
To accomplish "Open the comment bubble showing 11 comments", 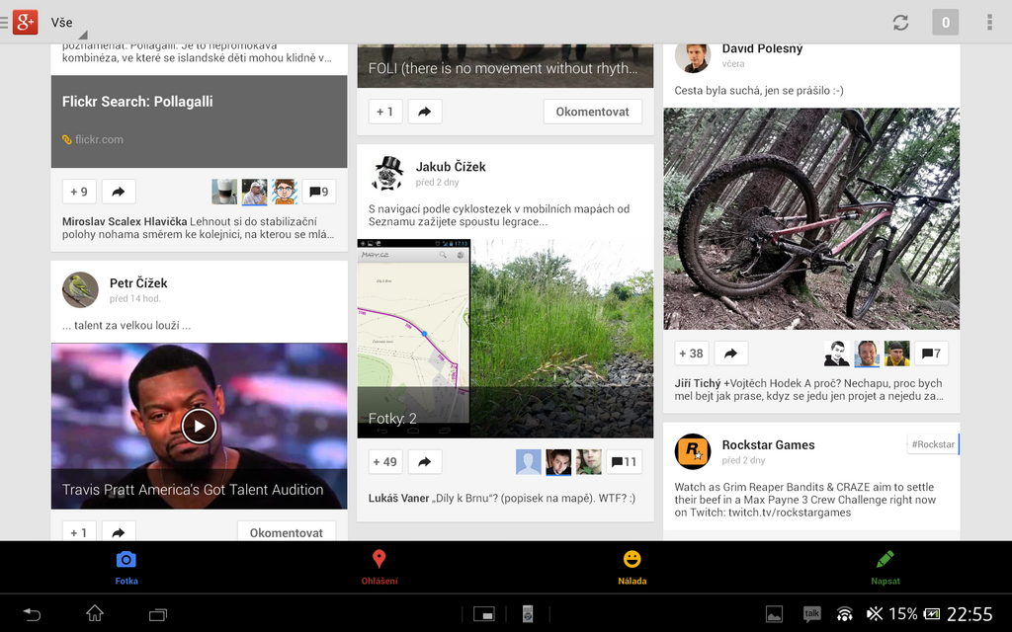I will click(624, 461).
